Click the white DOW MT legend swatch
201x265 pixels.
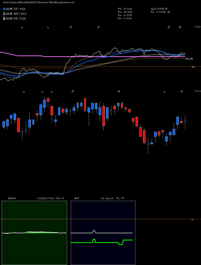pos(4,14)
